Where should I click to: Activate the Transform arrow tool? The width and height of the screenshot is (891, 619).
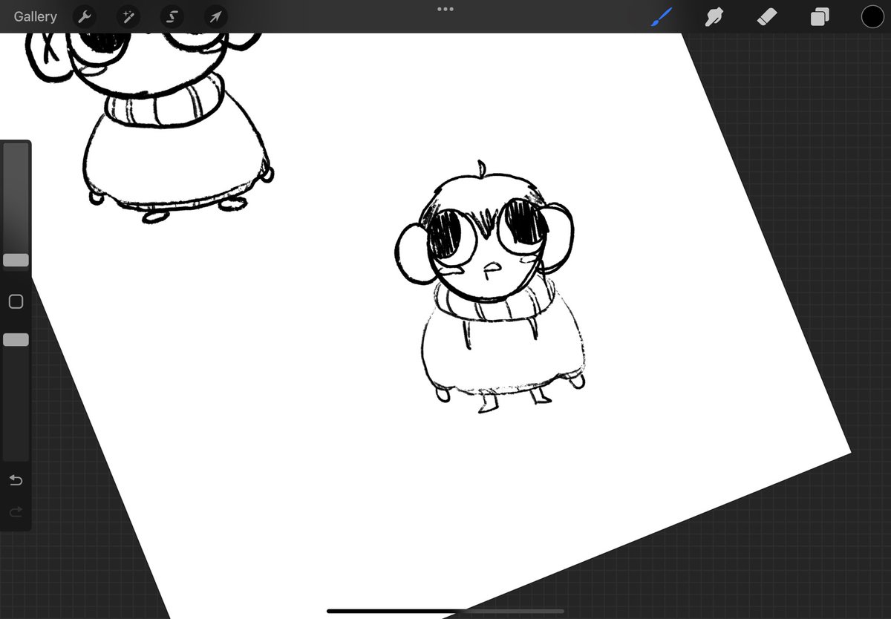click(215, 16)
